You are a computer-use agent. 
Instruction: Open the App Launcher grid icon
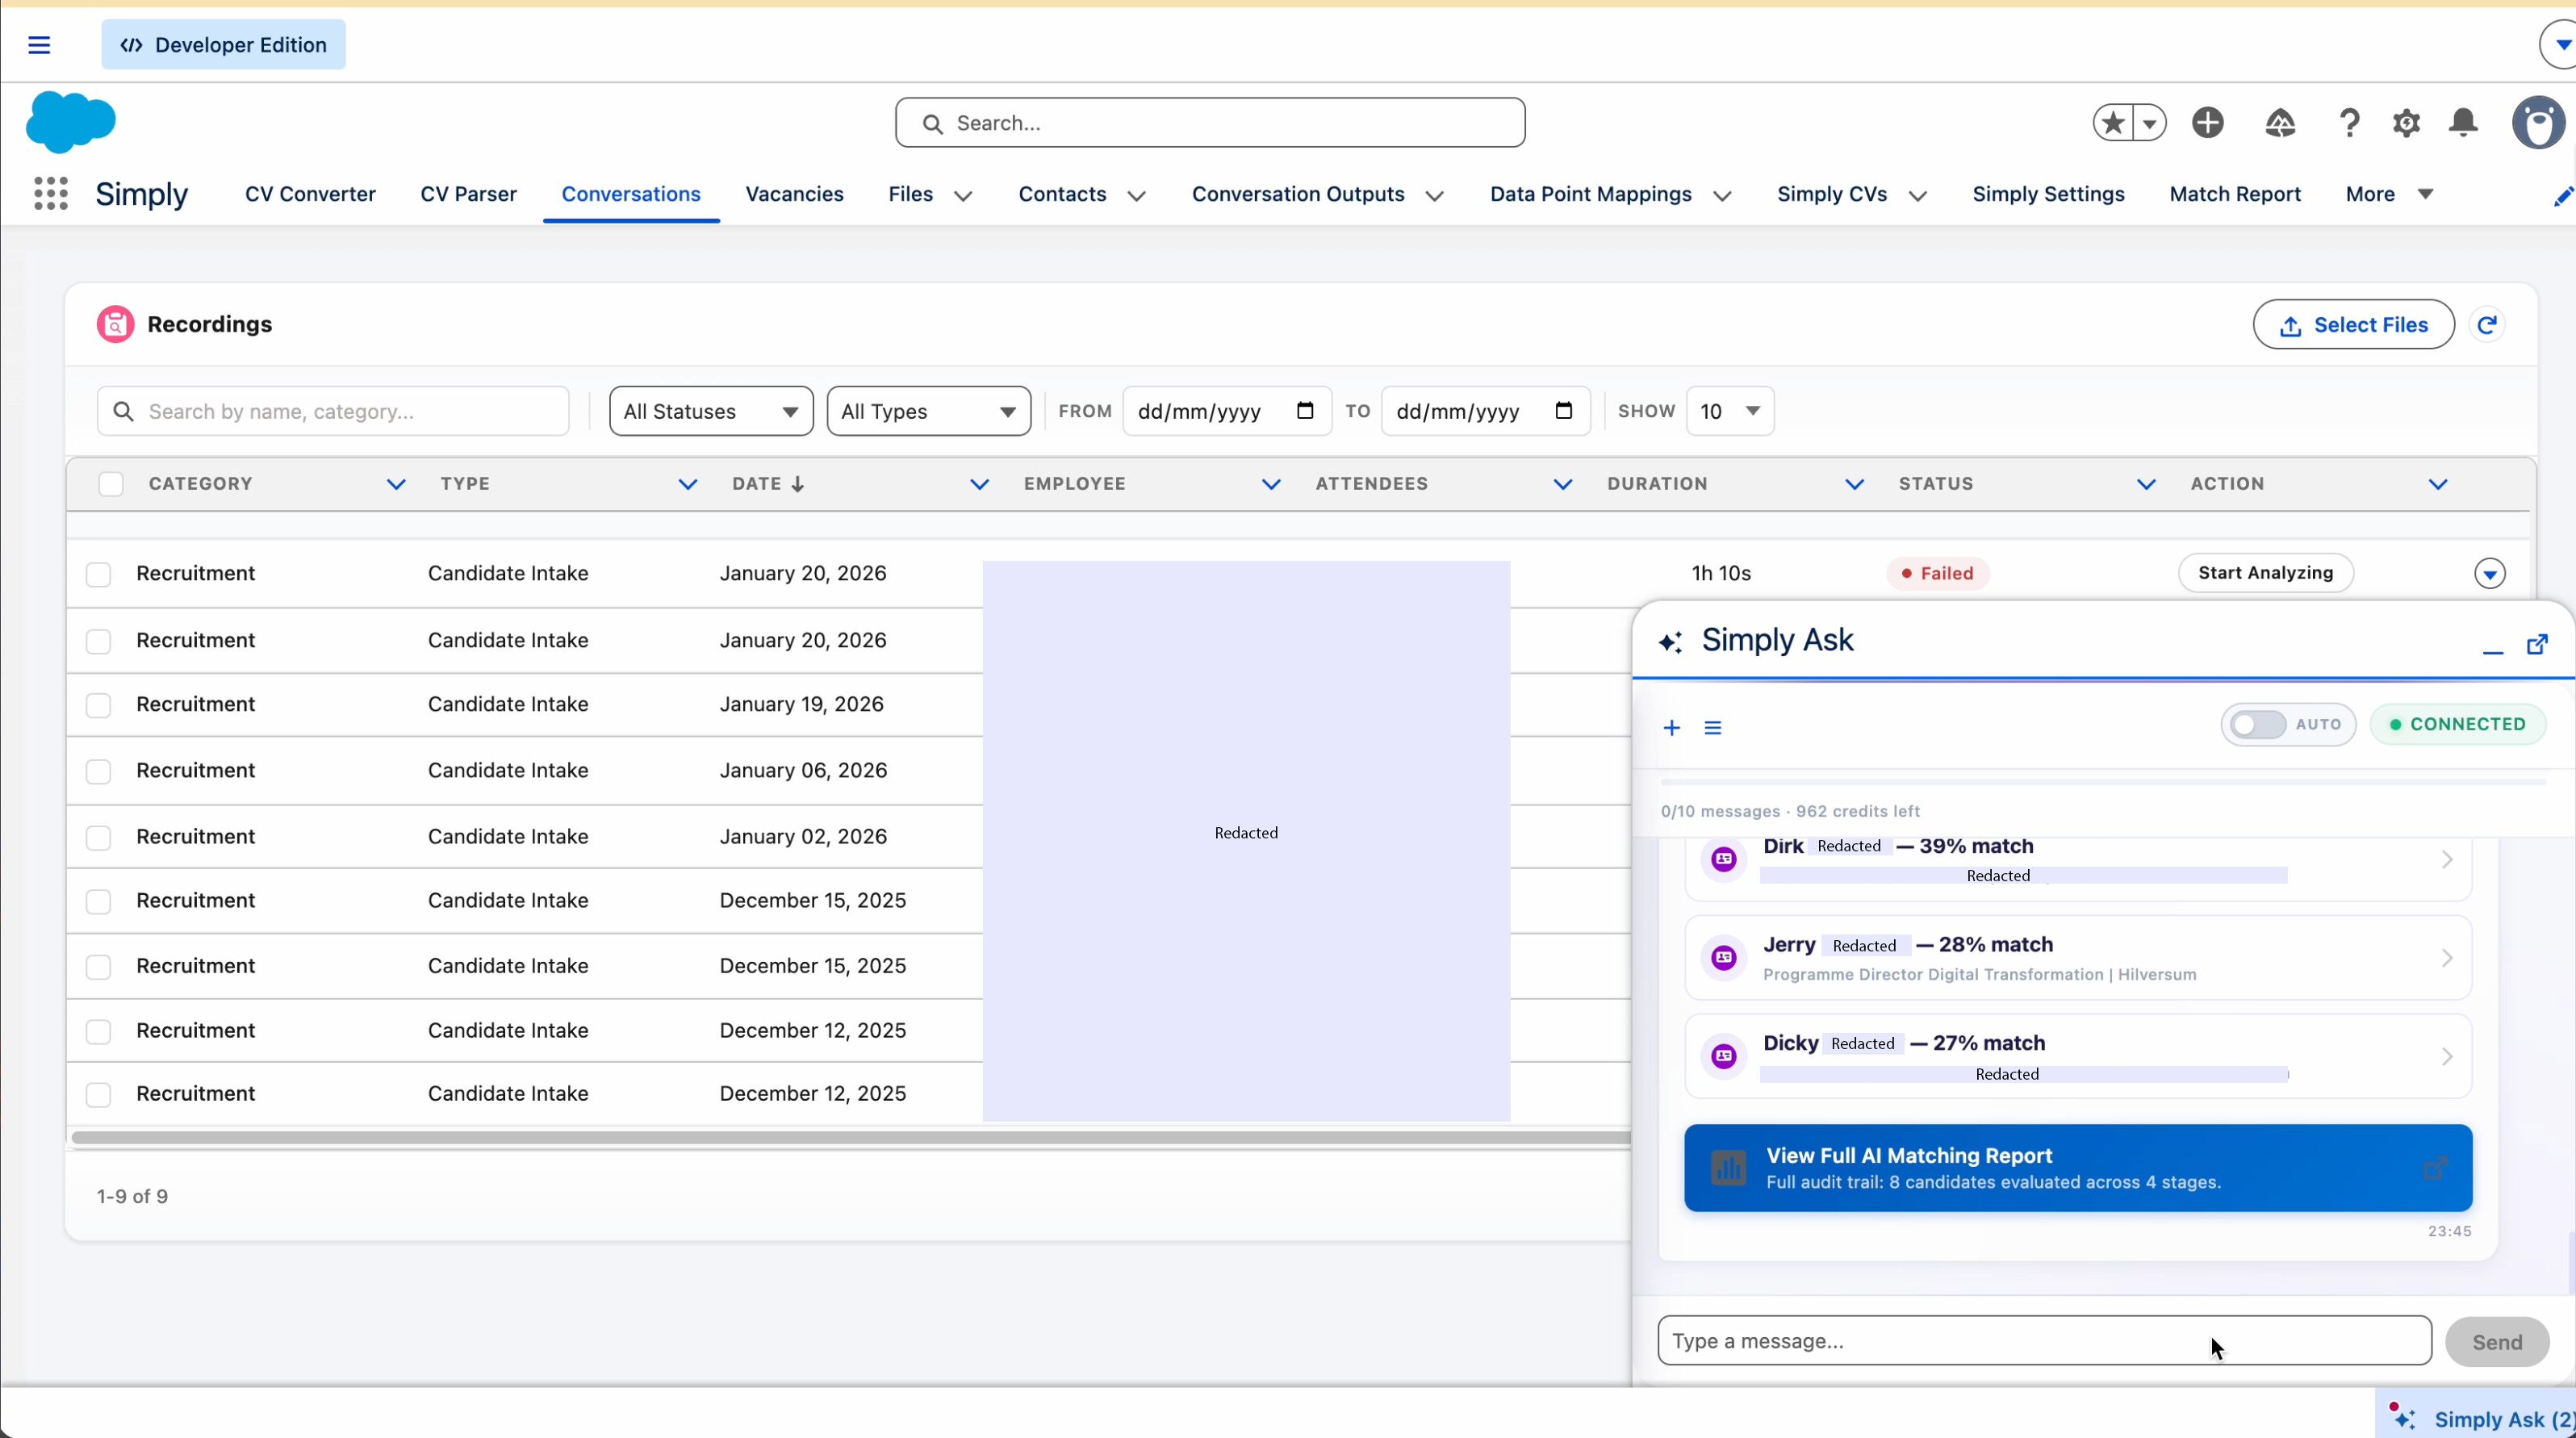click(50, 194)
